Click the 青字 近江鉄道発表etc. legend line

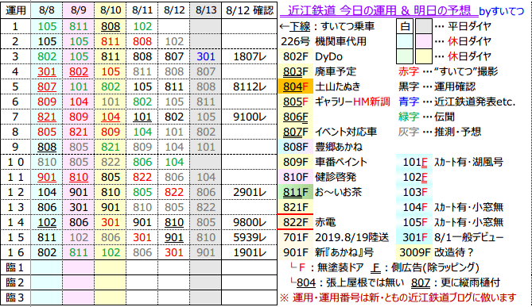point(456,102)
